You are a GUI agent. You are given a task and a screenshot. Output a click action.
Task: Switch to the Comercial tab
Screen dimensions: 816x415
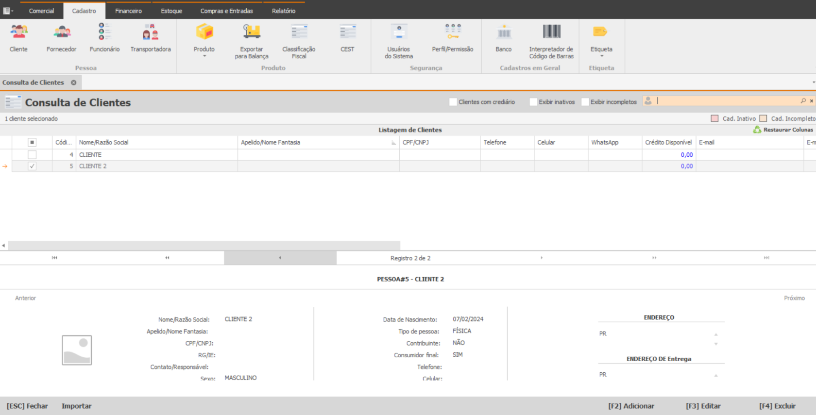pyautogui.click(x=41, y=11)
